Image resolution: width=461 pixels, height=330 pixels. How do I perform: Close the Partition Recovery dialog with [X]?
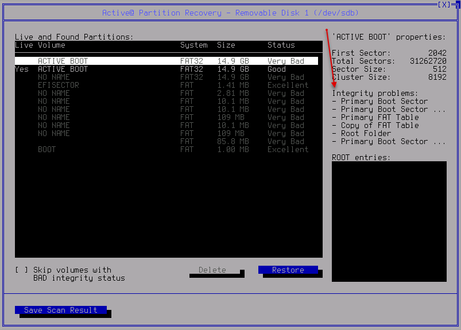pos(444,5)
